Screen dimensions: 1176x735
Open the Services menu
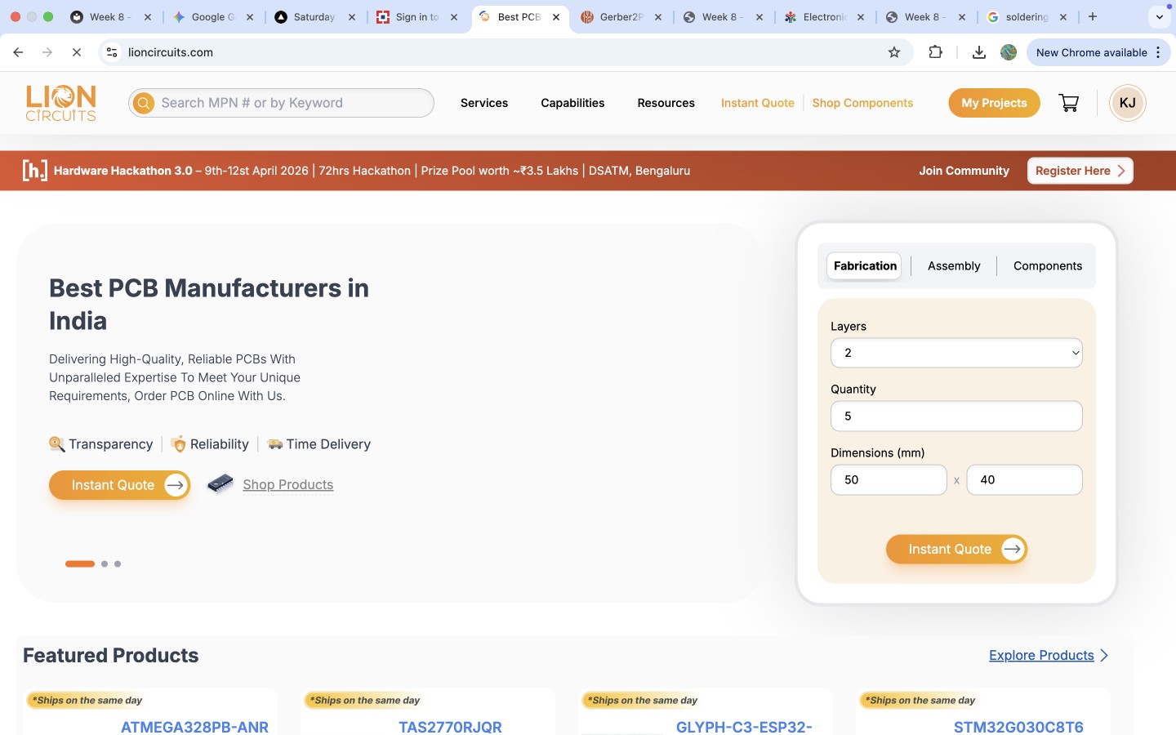pos(484,103)
